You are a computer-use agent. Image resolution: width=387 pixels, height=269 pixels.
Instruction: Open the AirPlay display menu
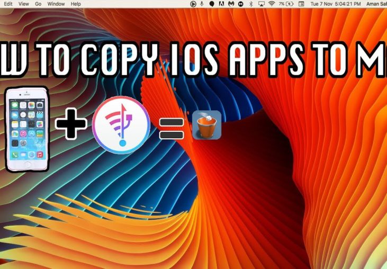[x=260, y=4]
